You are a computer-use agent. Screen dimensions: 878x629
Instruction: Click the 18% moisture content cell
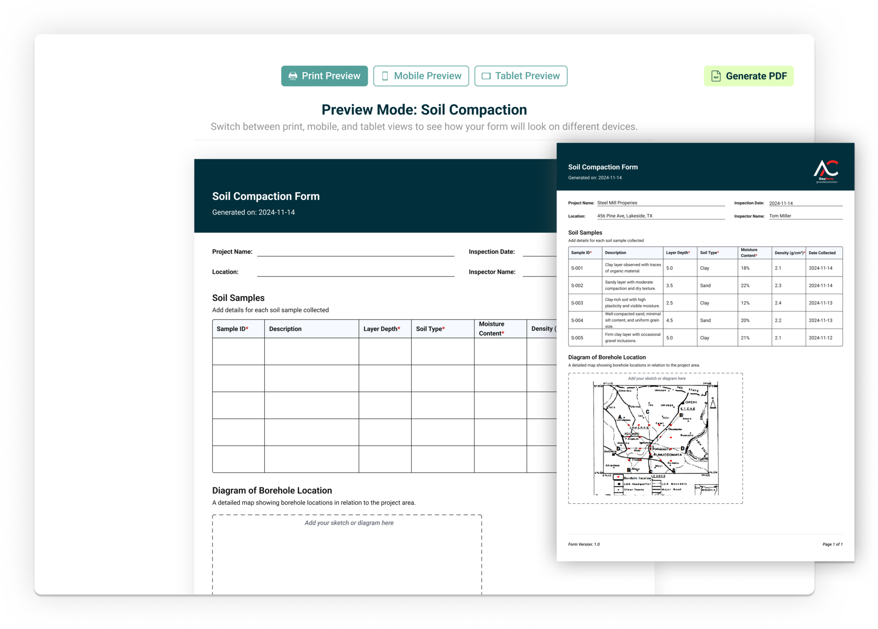click(x=754, y=268)
